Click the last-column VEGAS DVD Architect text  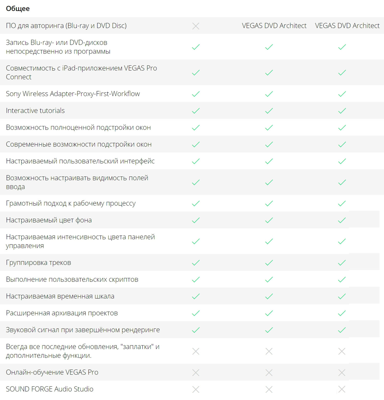tap(347, 26)
